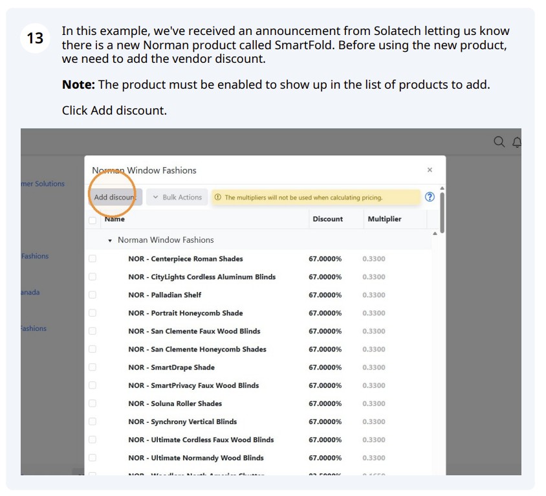
Task: Select NOR - Synchrony Vertical Blinds name
Action: coord(182,422)
